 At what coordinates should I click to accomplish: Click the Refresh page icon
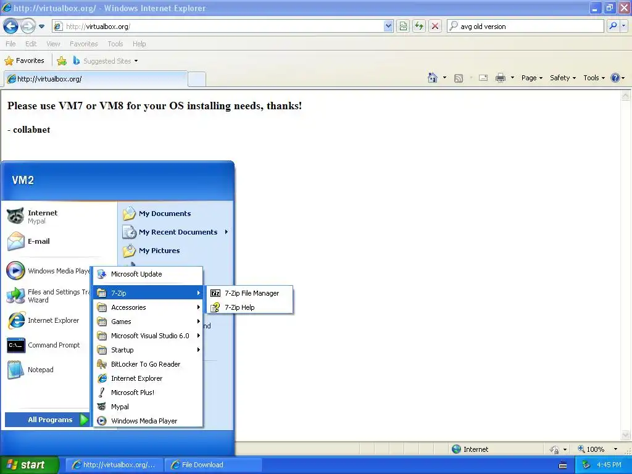point(419,27)
